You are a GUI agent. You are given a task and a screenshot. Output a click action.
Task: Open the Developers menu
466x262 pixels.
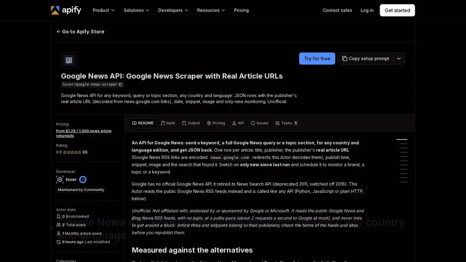click(x=173, y=10)
